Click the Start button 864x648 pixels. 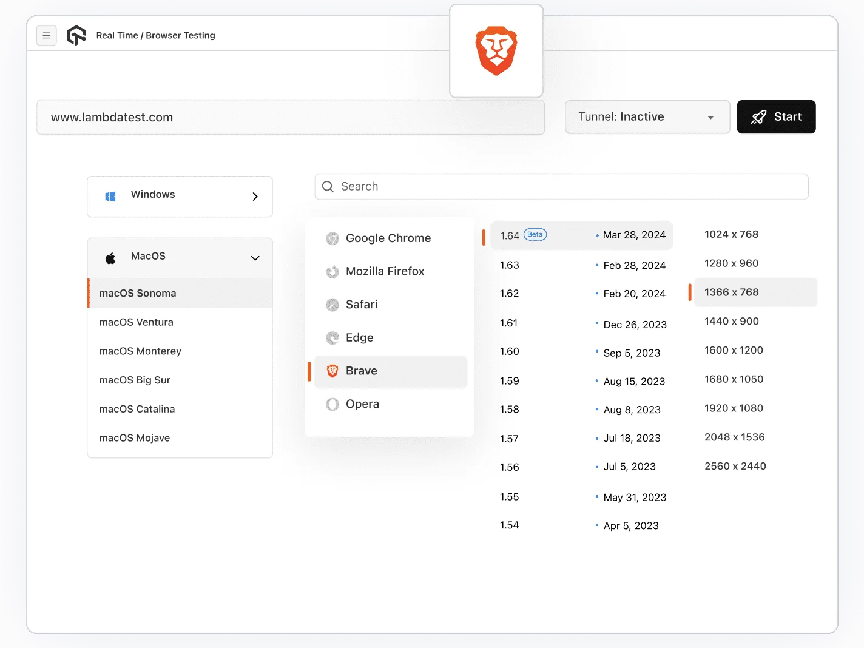(x=776, y=116)
